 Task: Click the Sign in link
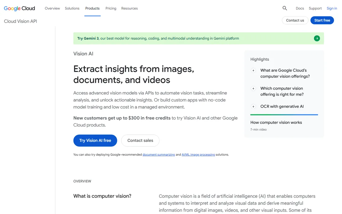click(332, 8)
